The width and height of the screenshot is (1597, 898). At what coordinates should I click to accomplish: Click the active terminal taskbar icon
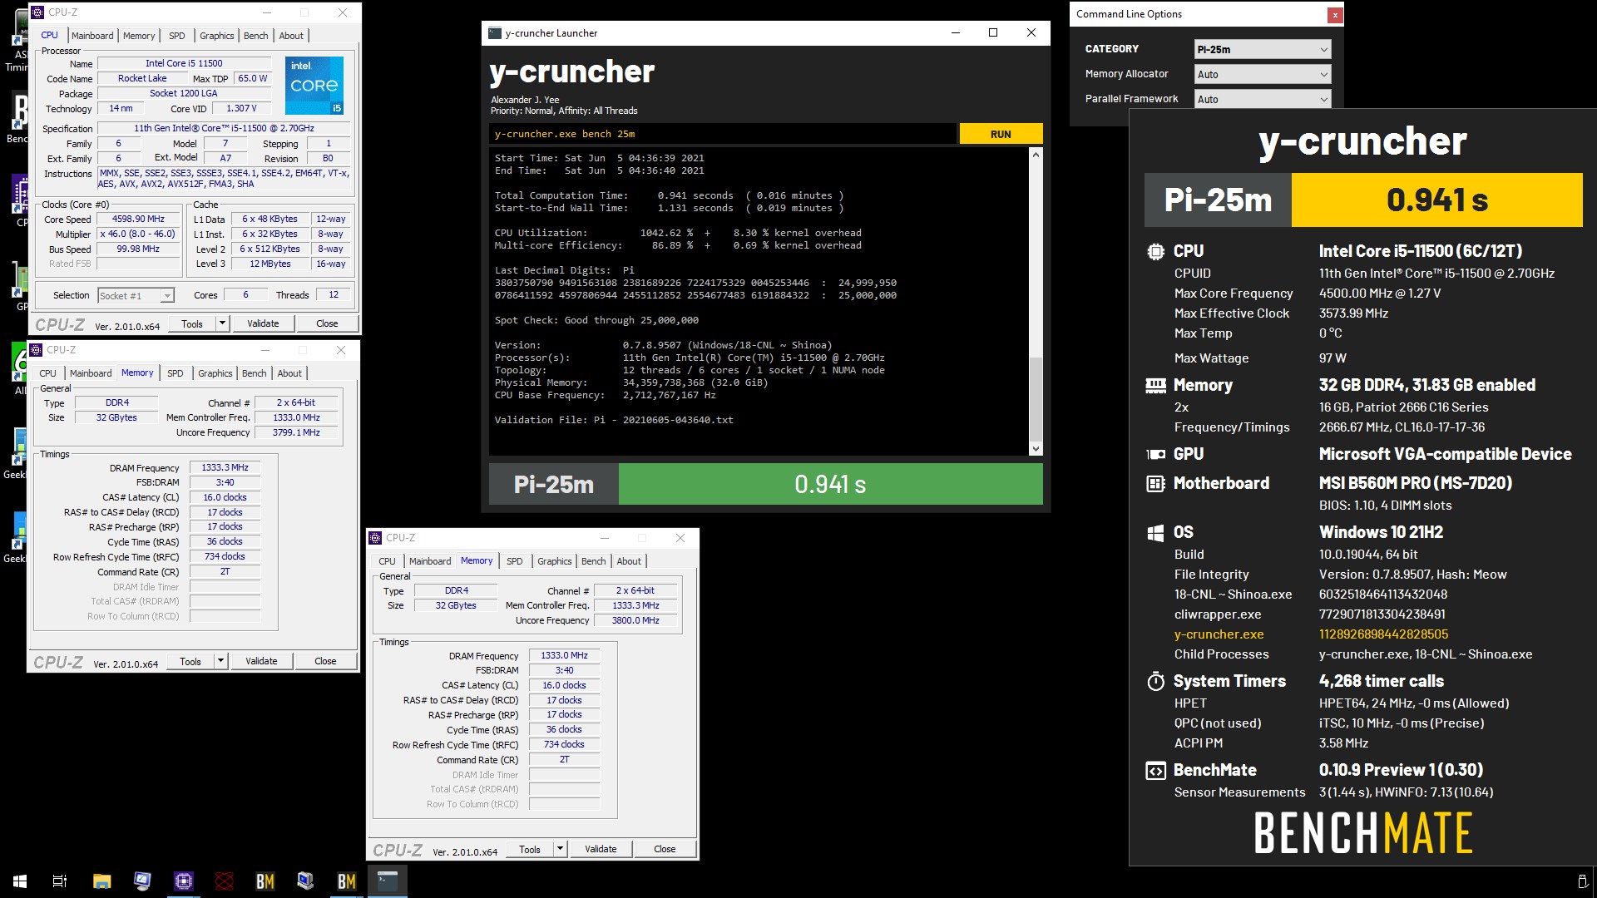387,881
